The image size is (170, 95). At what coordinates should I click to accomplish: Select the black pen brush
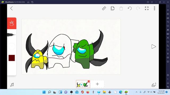11,35
